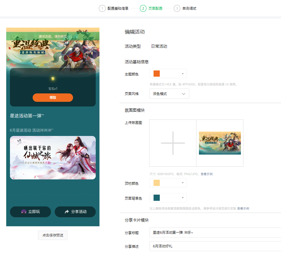Click the 分享描述 input field
Image resolution: width=281 pixels, height=257 pixels.
pyautogui.click(x=215, y=246)
